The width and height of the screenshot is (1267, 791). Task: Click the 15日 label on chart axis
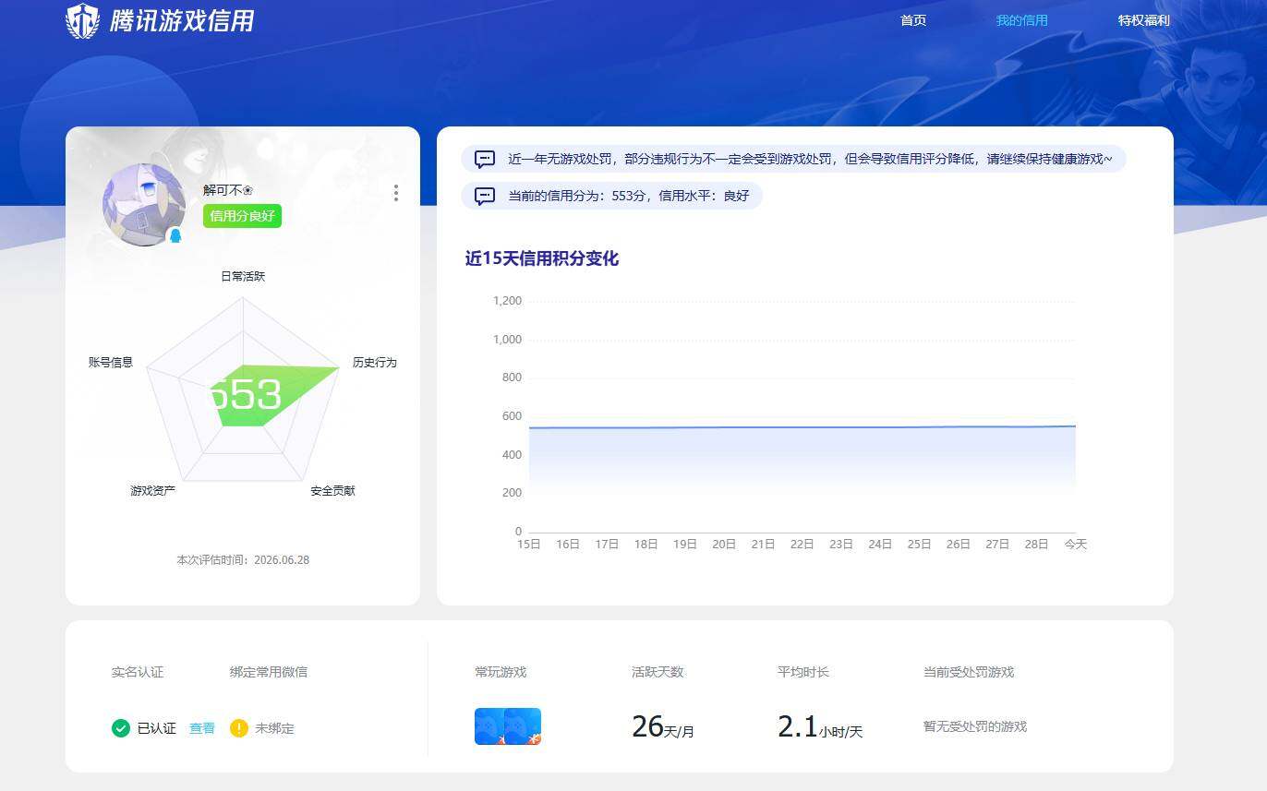[528, 545]
